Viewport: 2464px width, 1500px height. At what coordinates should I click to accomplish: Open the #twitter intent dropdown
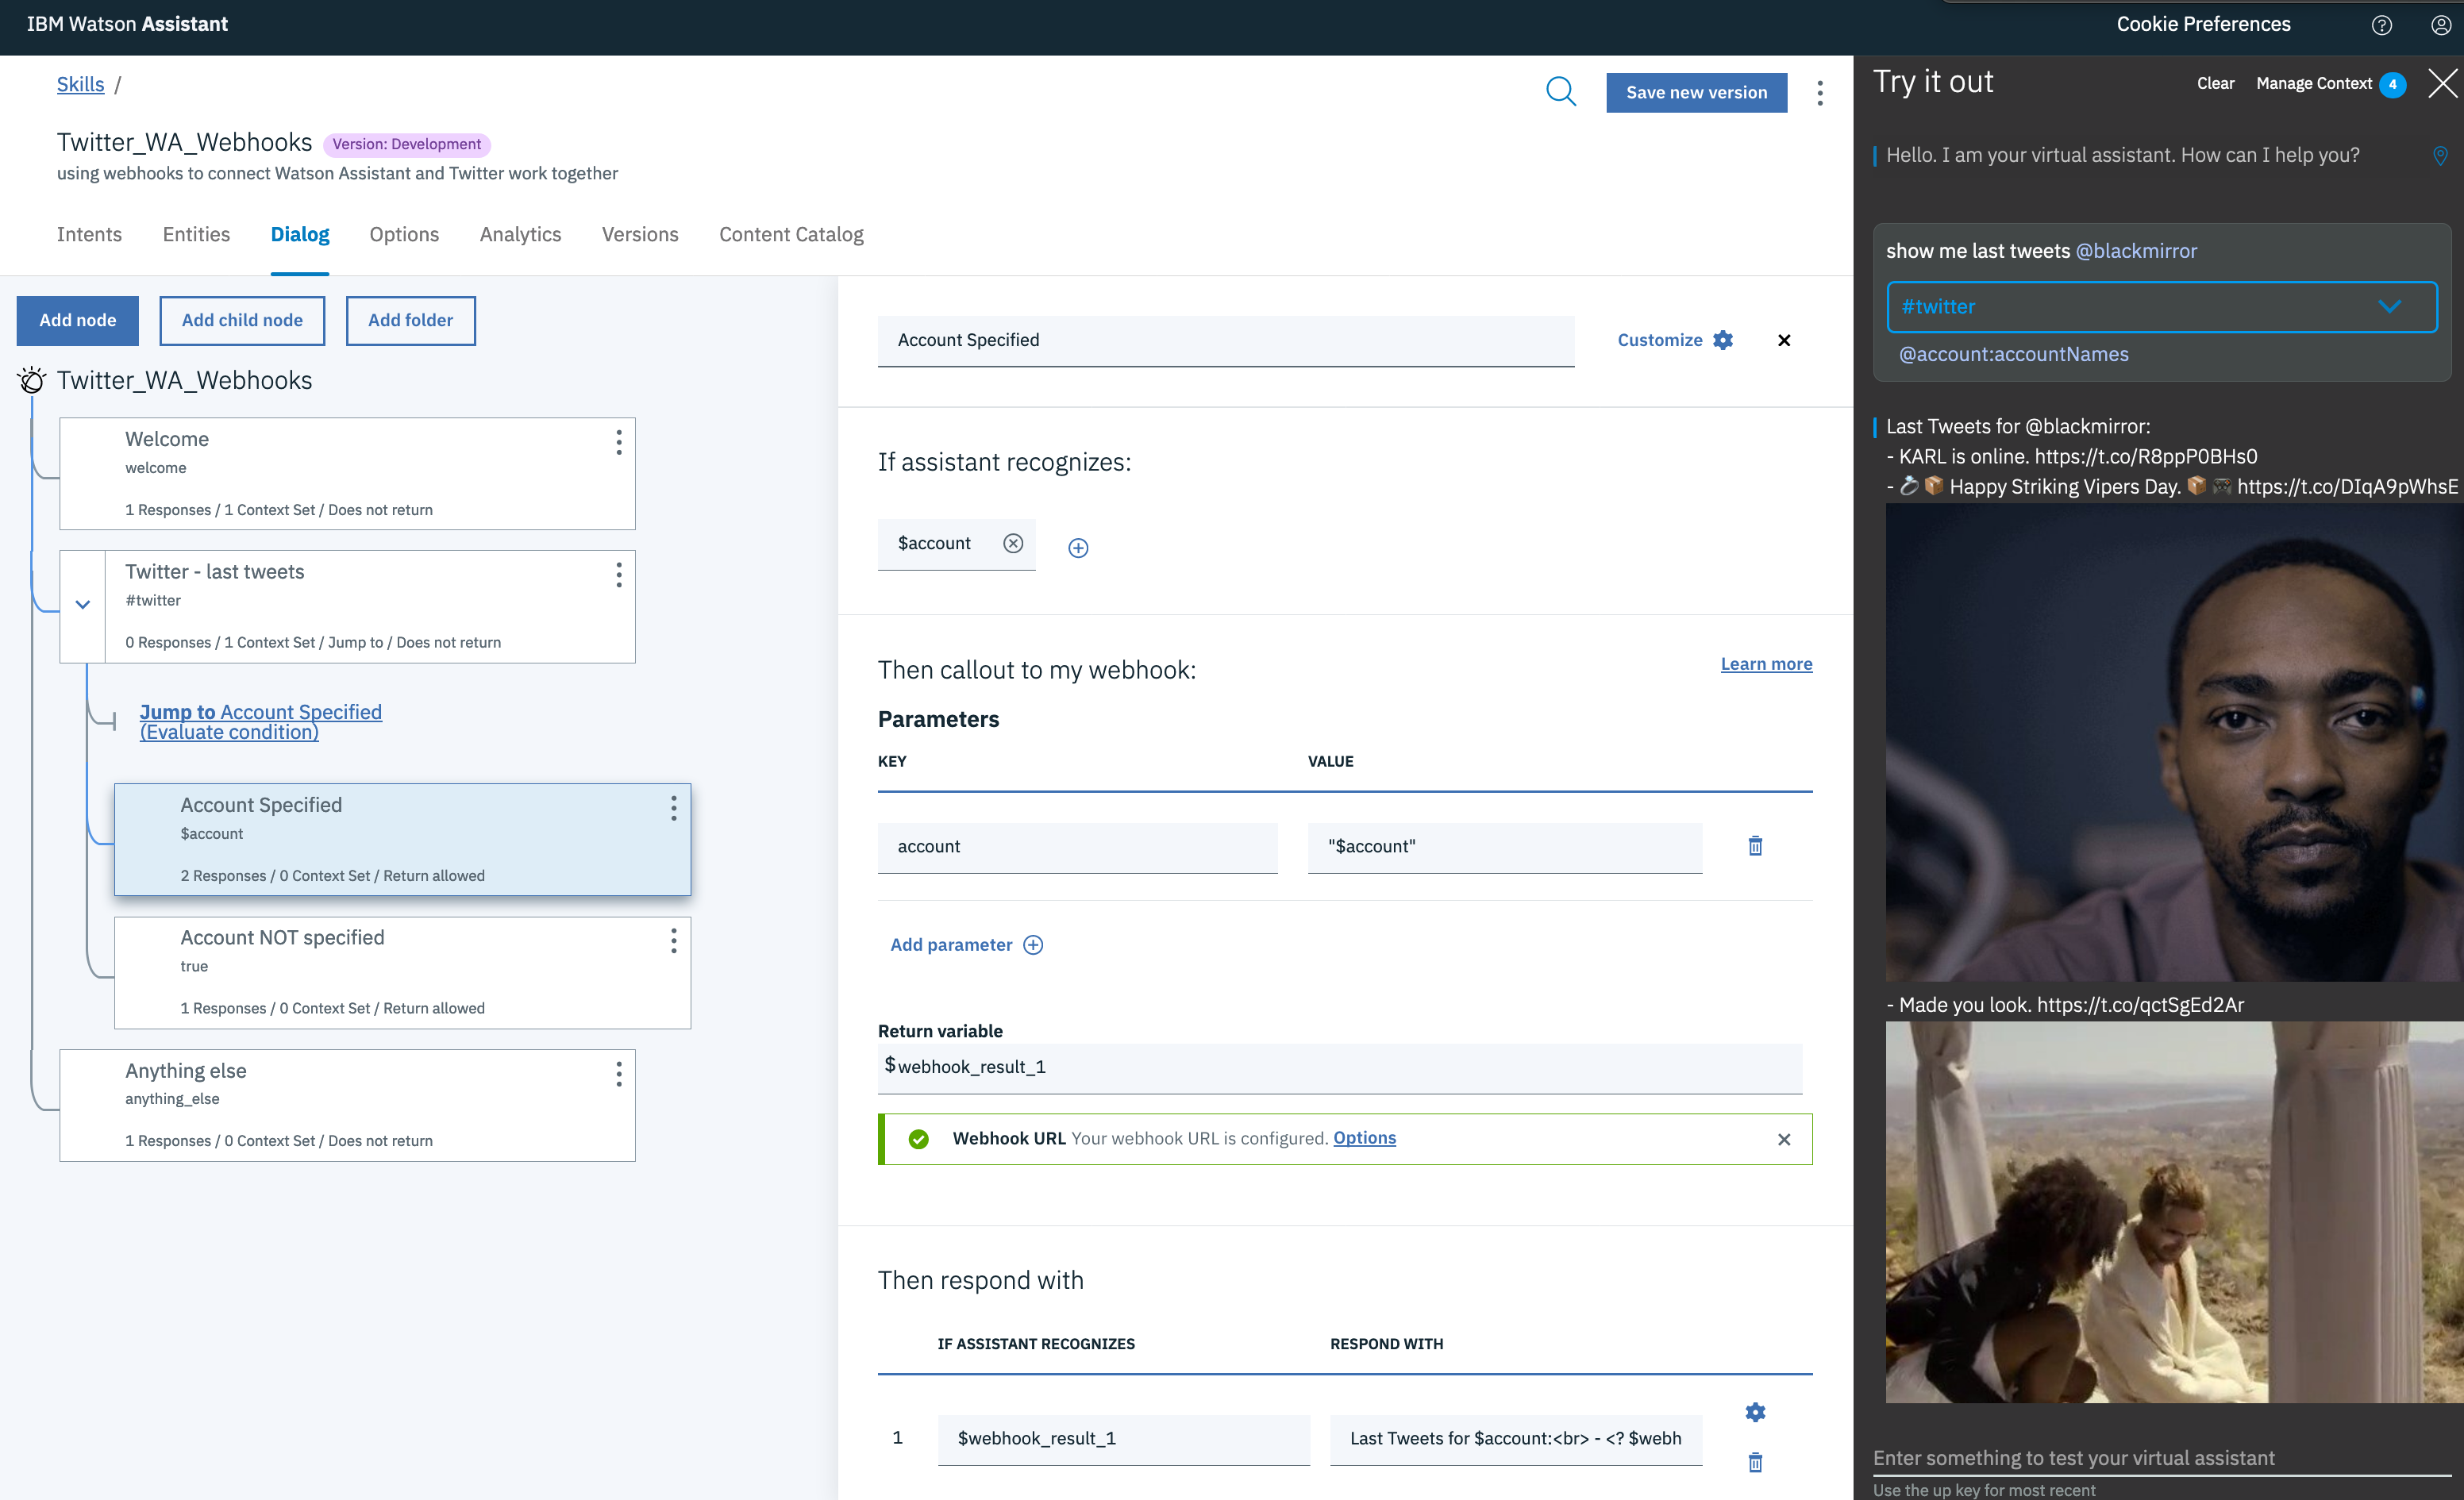(2162, 307)
